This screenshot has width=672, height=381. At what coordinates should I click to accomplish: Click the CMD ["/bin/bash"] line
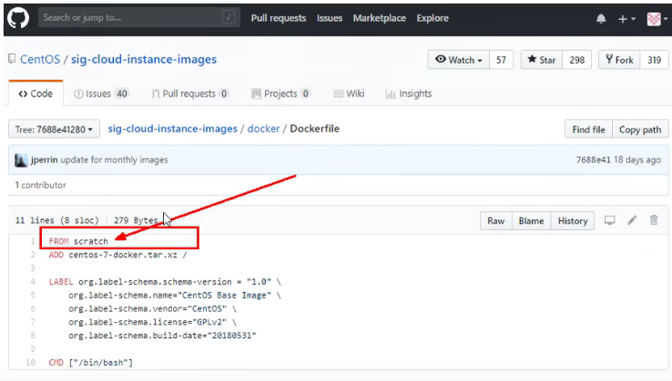(x=91, y=363)
